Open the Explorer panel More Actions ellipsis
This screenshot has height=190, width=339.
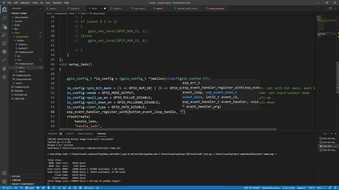40,8
